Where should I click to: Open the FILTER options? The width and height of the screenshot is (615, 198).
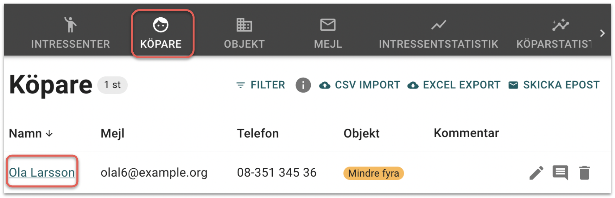[268, 85]
